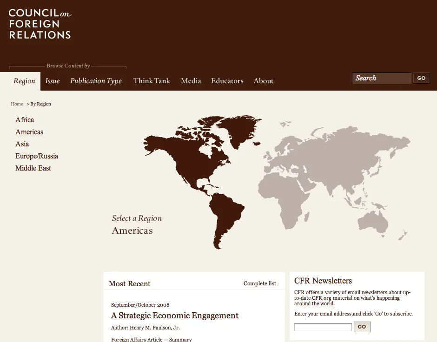The image size is (437, 342).
Task: Click author line Henry M. Paulson, Jr.
Action: (x=145, y=328)
